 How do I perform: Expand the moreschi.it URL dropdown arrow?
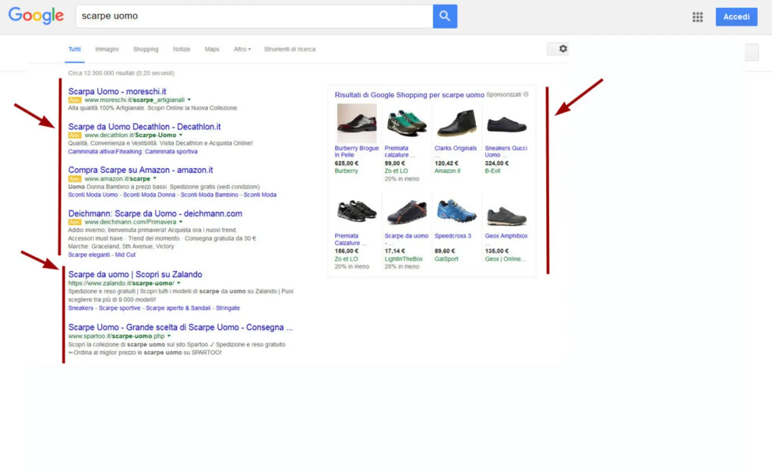[x=189, y=100]
